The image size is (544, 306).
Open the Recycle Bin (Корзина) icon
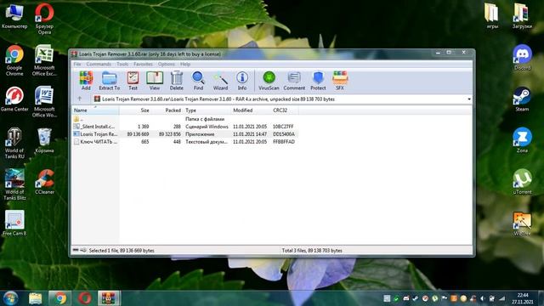(44, 140)
